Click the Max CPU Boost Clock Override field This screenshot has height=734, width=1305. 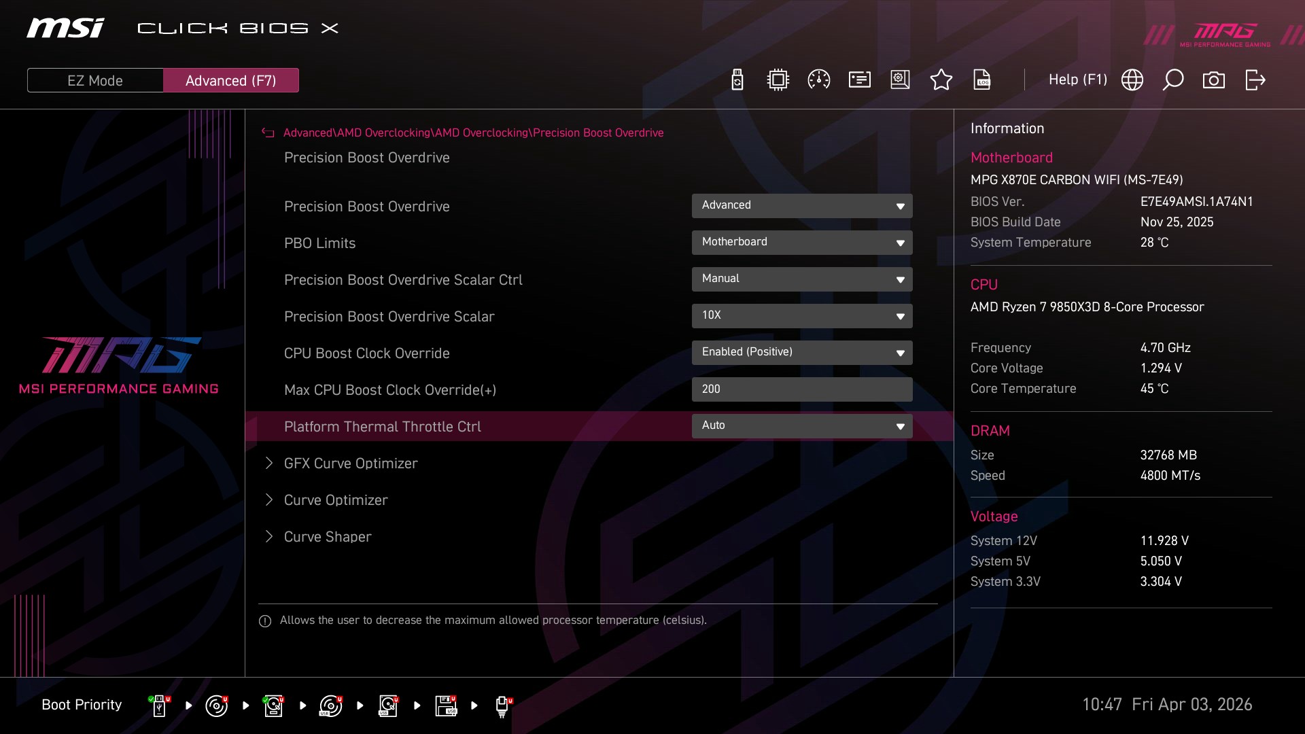click(801, 389)
